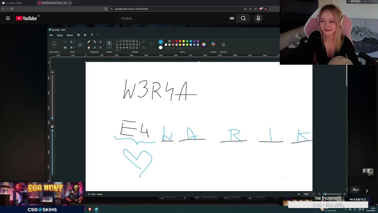Select the five-point star shape
378x213 pixels.
[x=124, y=48]
